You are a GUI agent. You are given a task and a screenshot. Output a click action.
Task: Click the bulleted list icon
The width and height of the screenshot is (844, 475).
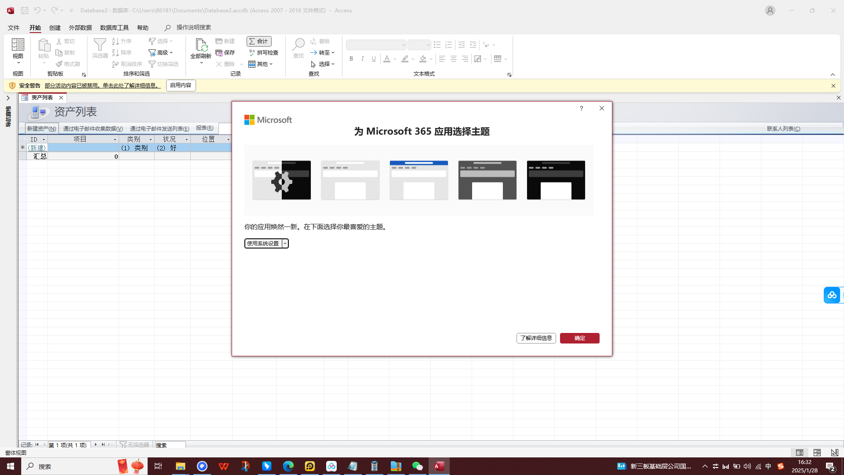click(437, 45)
